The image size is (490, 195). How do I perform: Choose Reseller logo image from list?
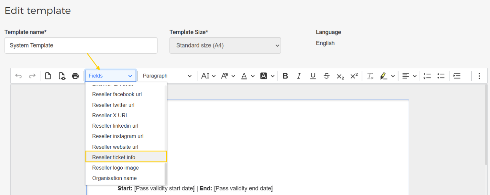pos(115,168)
